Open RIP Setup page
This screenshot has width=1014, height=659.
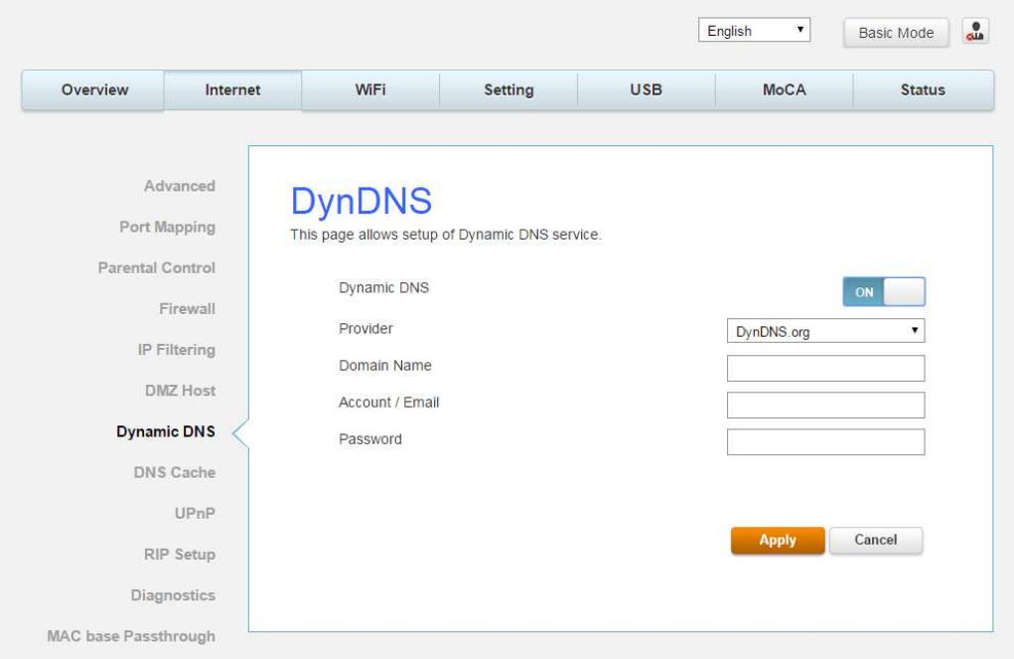pos(179,554)
